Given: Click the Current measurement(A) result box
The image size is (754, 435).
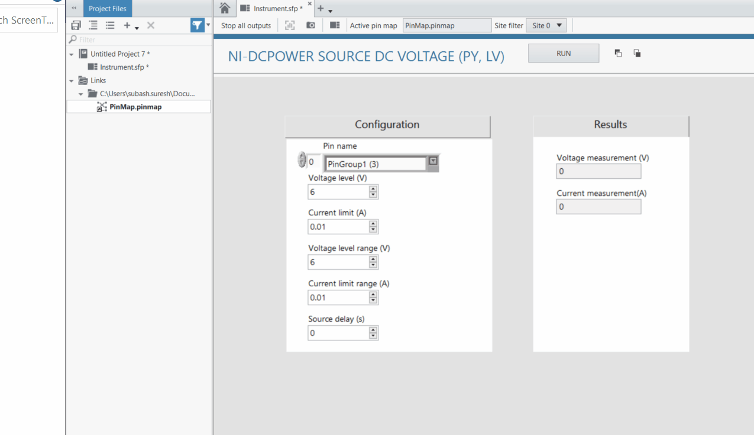Looking at the screenshot, I should tap(598, 207).
